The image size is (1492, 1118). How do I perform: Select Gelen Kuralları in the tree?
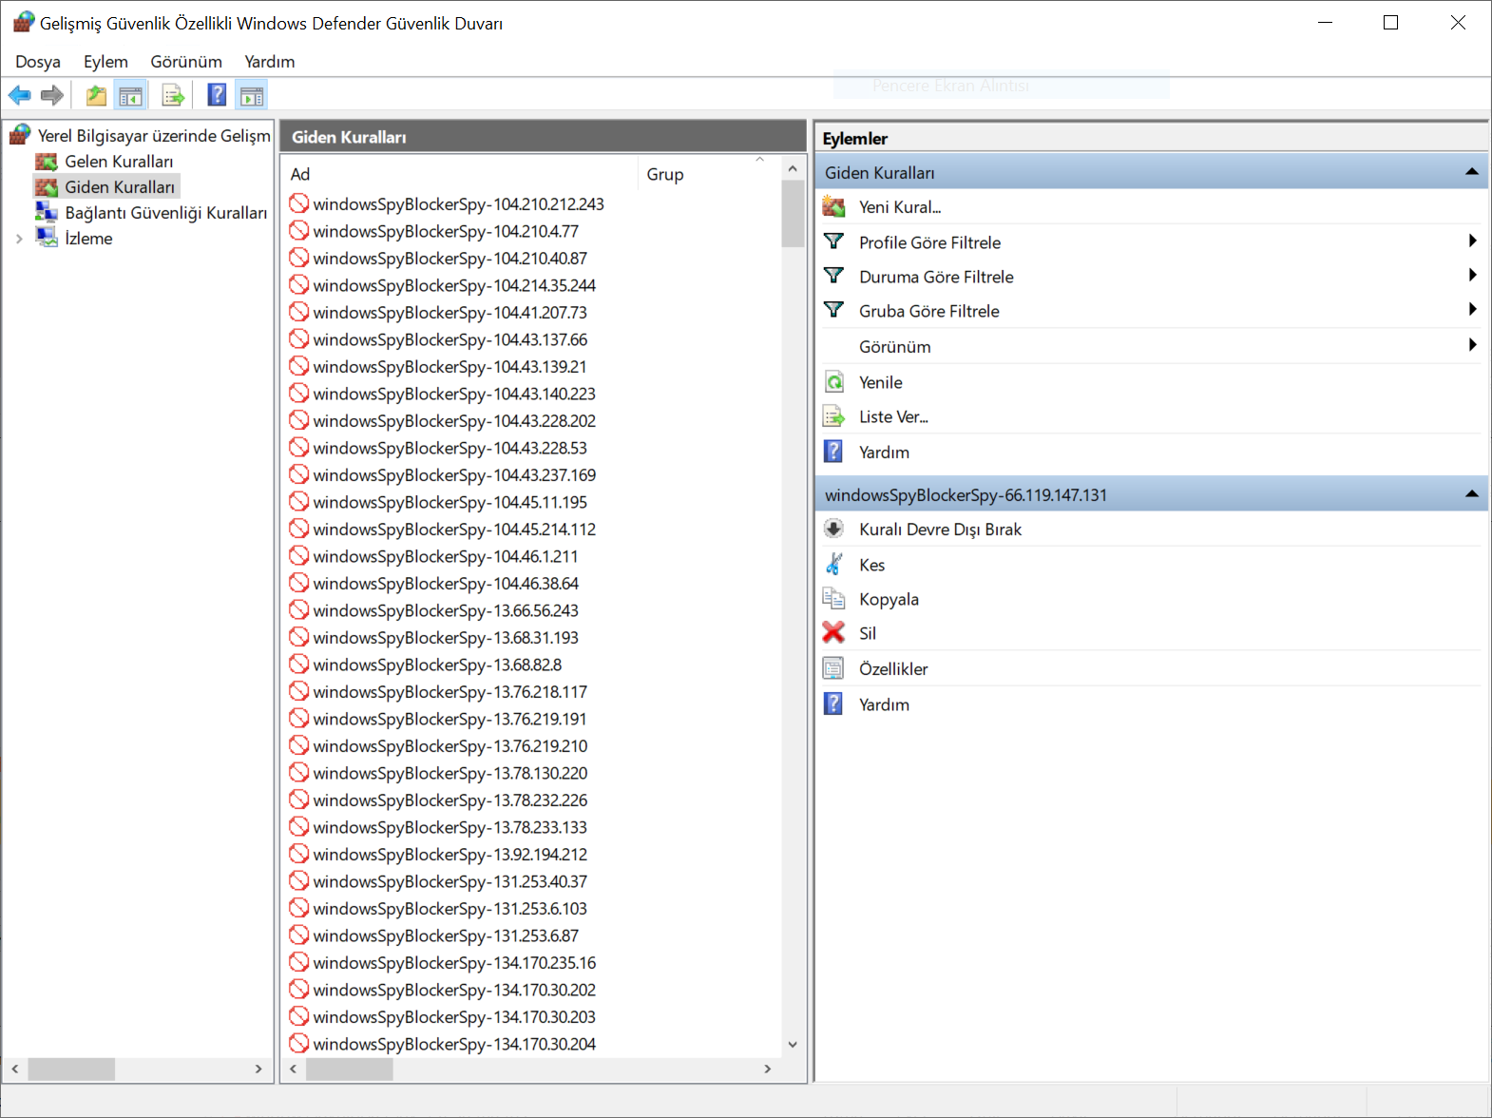119,162
